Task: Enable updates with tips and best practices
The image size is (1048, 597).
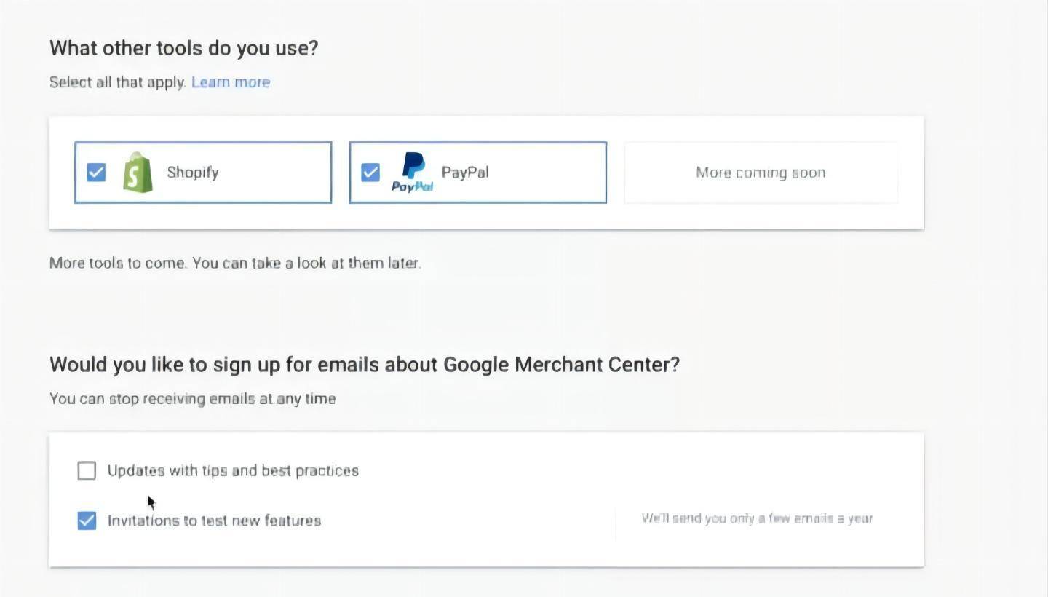Action: pyautogui.click(x=87, y=470)
